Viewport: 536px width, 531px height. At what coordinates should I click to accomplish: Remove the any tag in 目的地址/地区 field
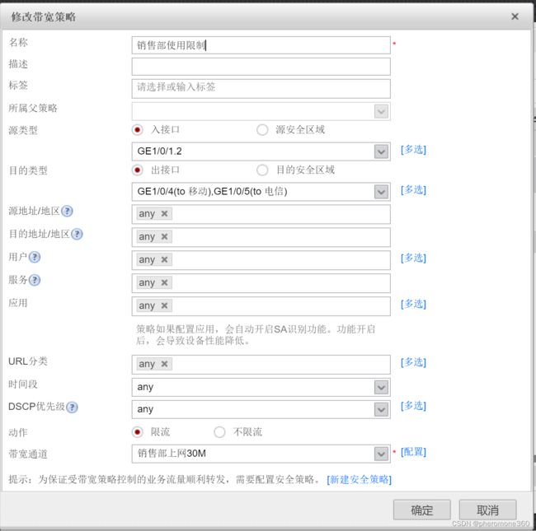point(164,236)
